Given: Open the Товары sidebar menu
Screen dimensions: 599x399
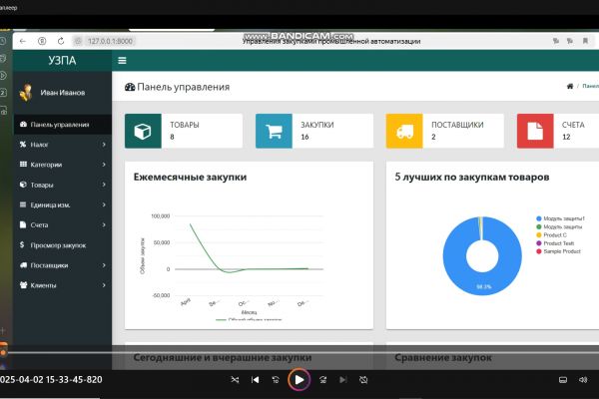Looking at the screenshot, I should click(x=63, y=185).
